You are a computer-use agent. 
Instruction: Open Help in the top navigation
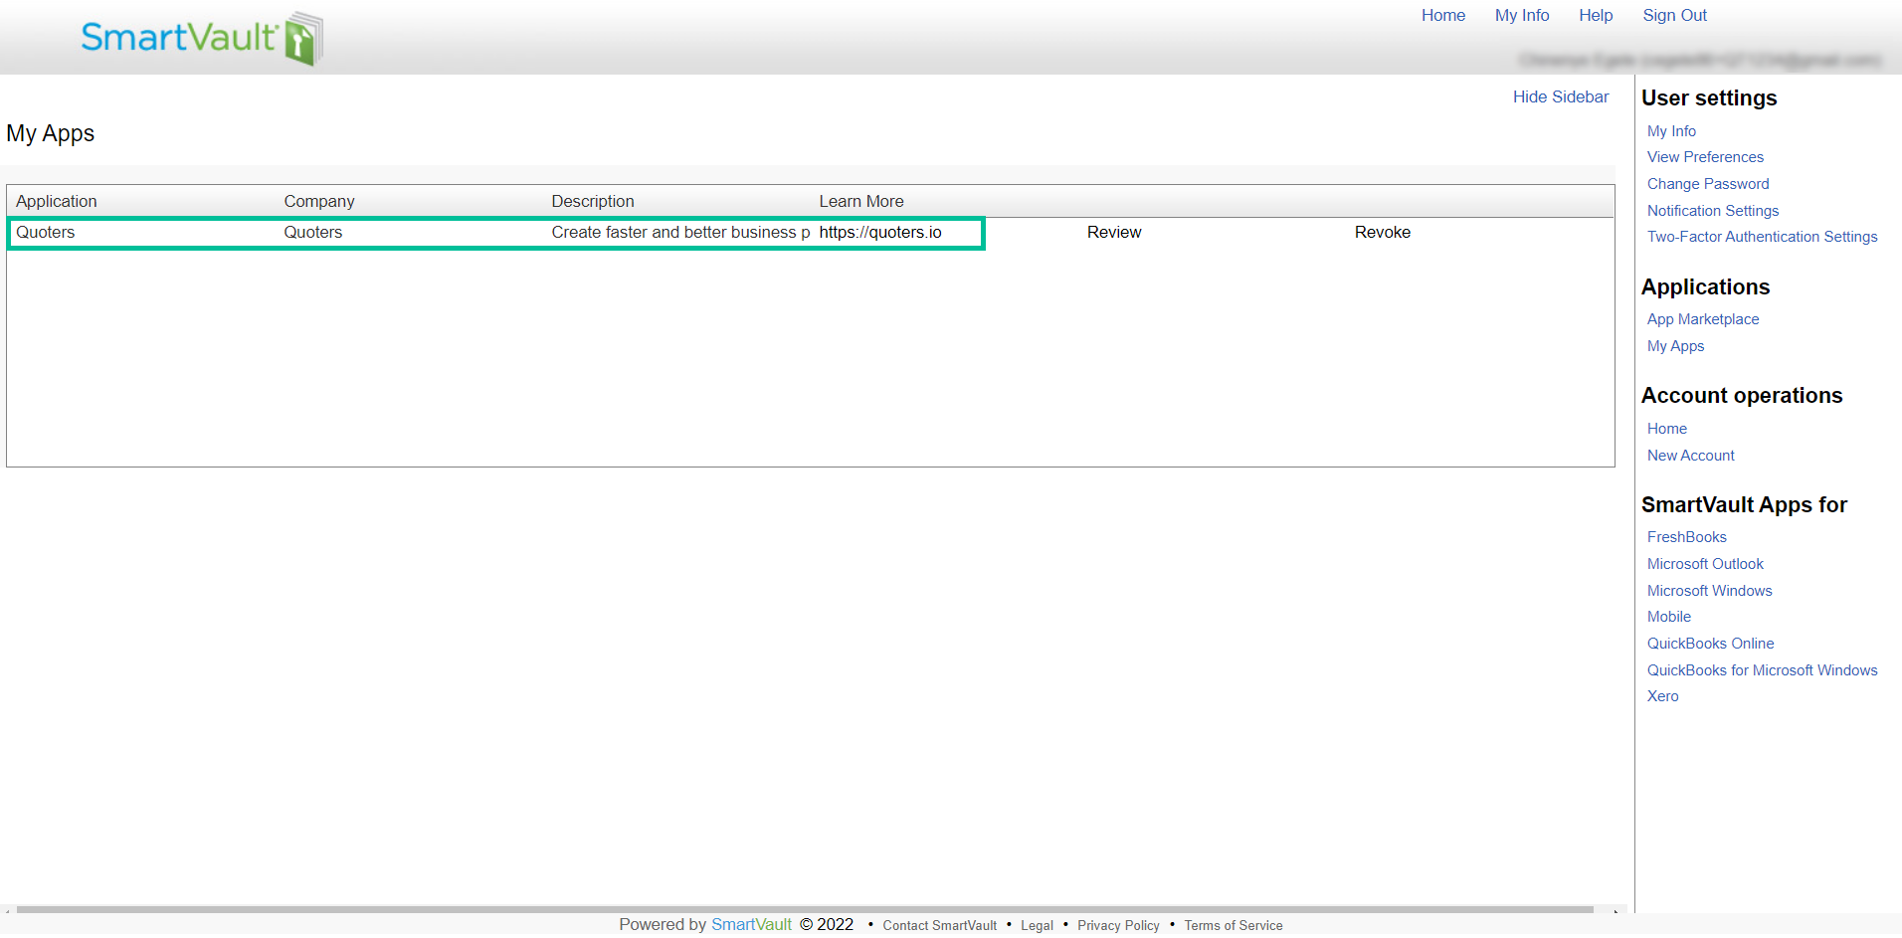[1595, 15]
